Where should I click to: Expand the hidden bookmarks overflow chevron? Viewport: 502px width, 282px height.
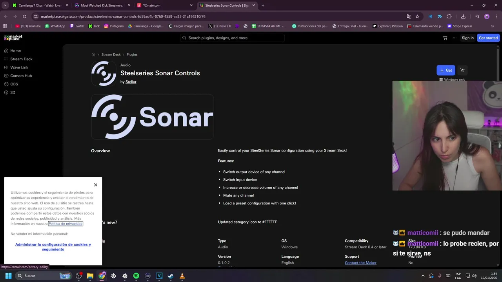(493, 26)
